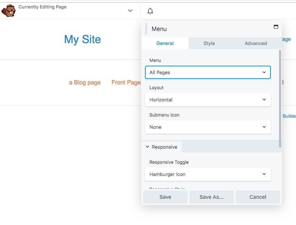Cancel the Menu settings changes
Screen dimensions: 296x225
(258, 197)
